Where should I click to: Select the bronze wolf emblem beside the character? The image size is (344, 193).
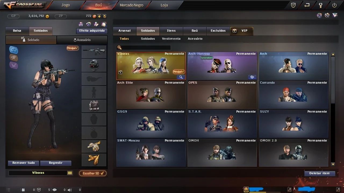tap(14, 58)
